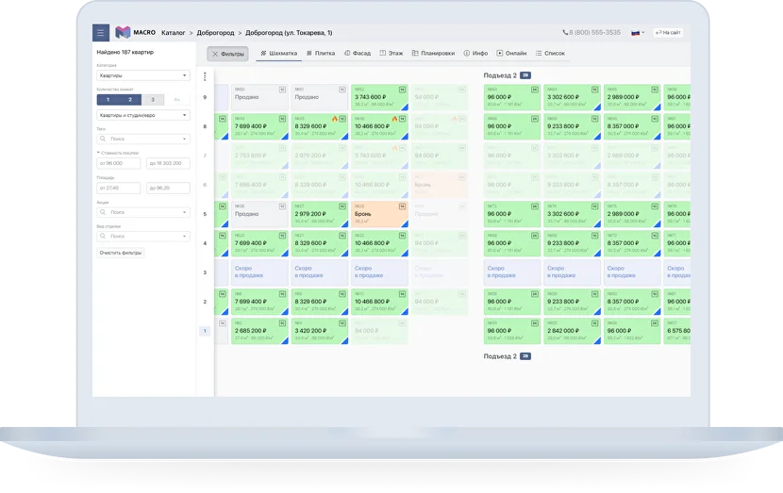This screenshot has width=783, height=493.
Task: Open the Продано card on floor 5
Action: tap(259, 214)
